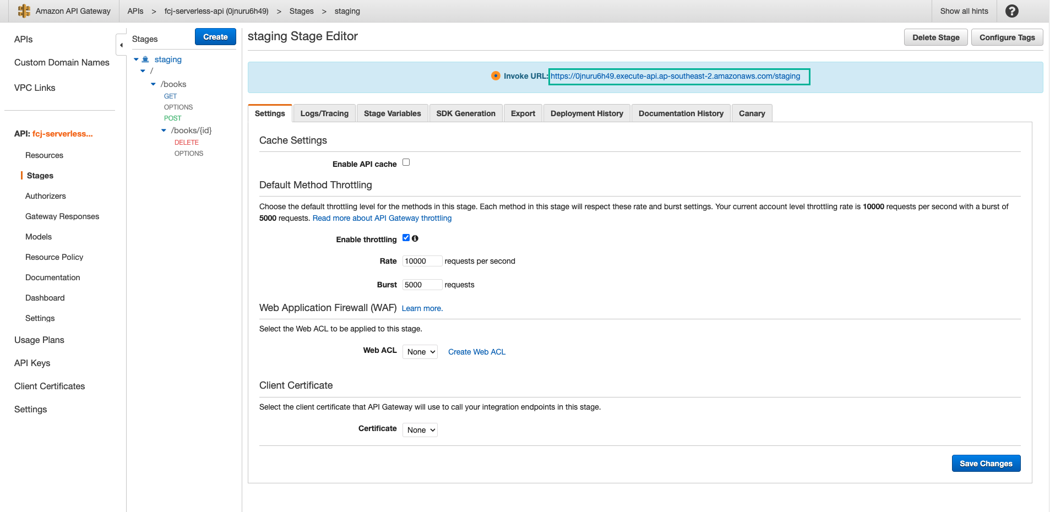Select OPTIONS method under /books

tap(178, 107)
